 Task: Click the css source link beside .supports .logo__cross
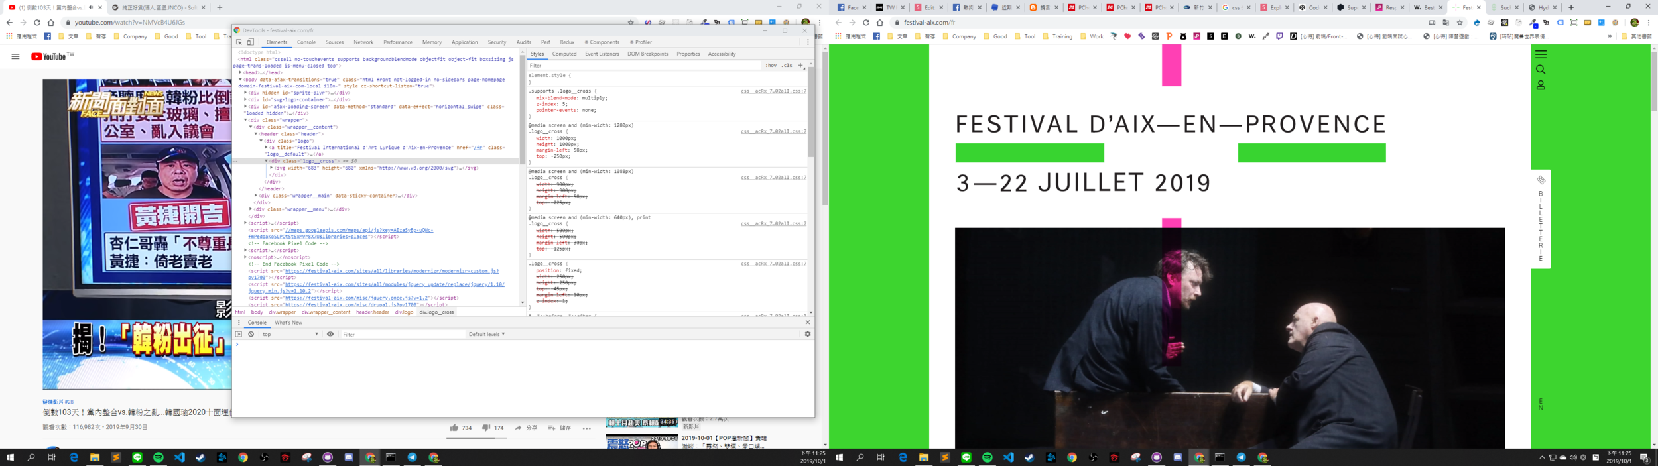tap(773, 91)
